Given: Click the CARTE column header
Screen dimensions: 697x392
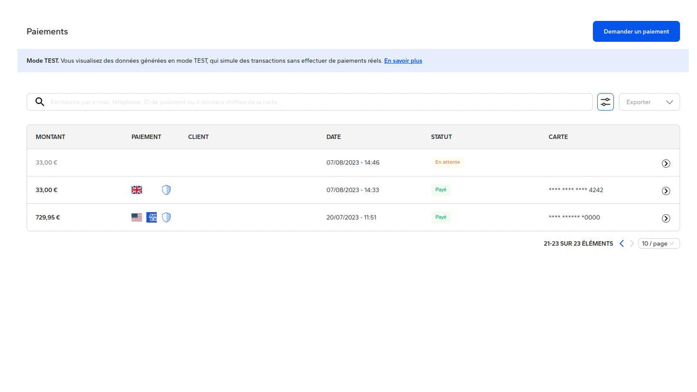Looking at the screenshot, I should click(x=558, y=137).
